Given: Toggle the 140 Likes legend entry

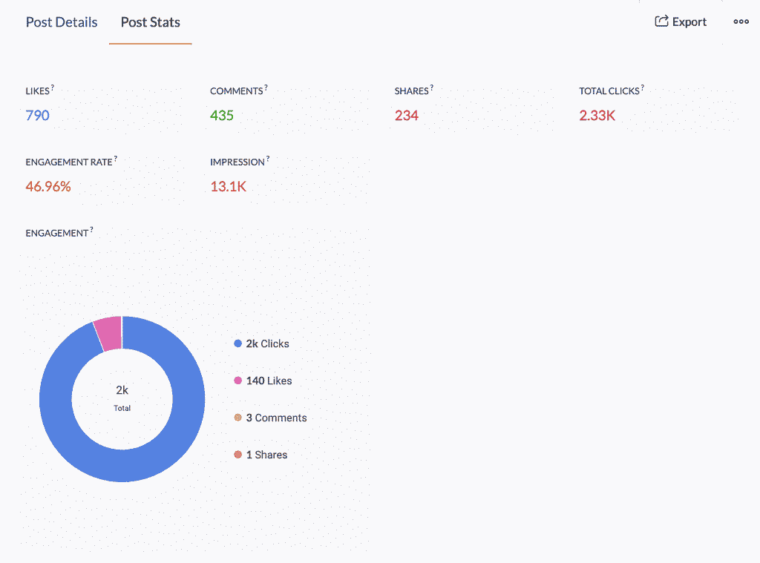Looking at the screenshot, I should (263, 381).
